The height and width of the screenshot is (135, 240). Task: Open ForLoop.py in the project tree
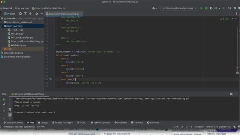pos(17,34)
